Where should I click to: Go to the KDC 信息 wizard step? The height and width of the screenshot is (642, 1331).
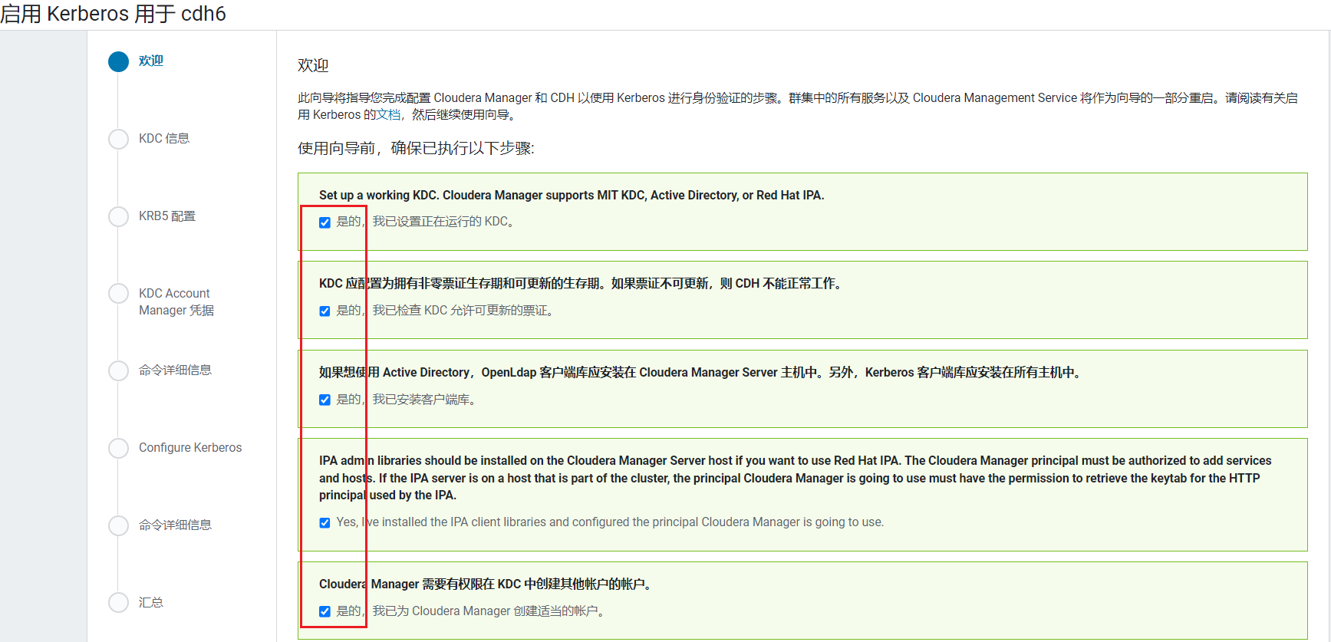tap(164, 138)
